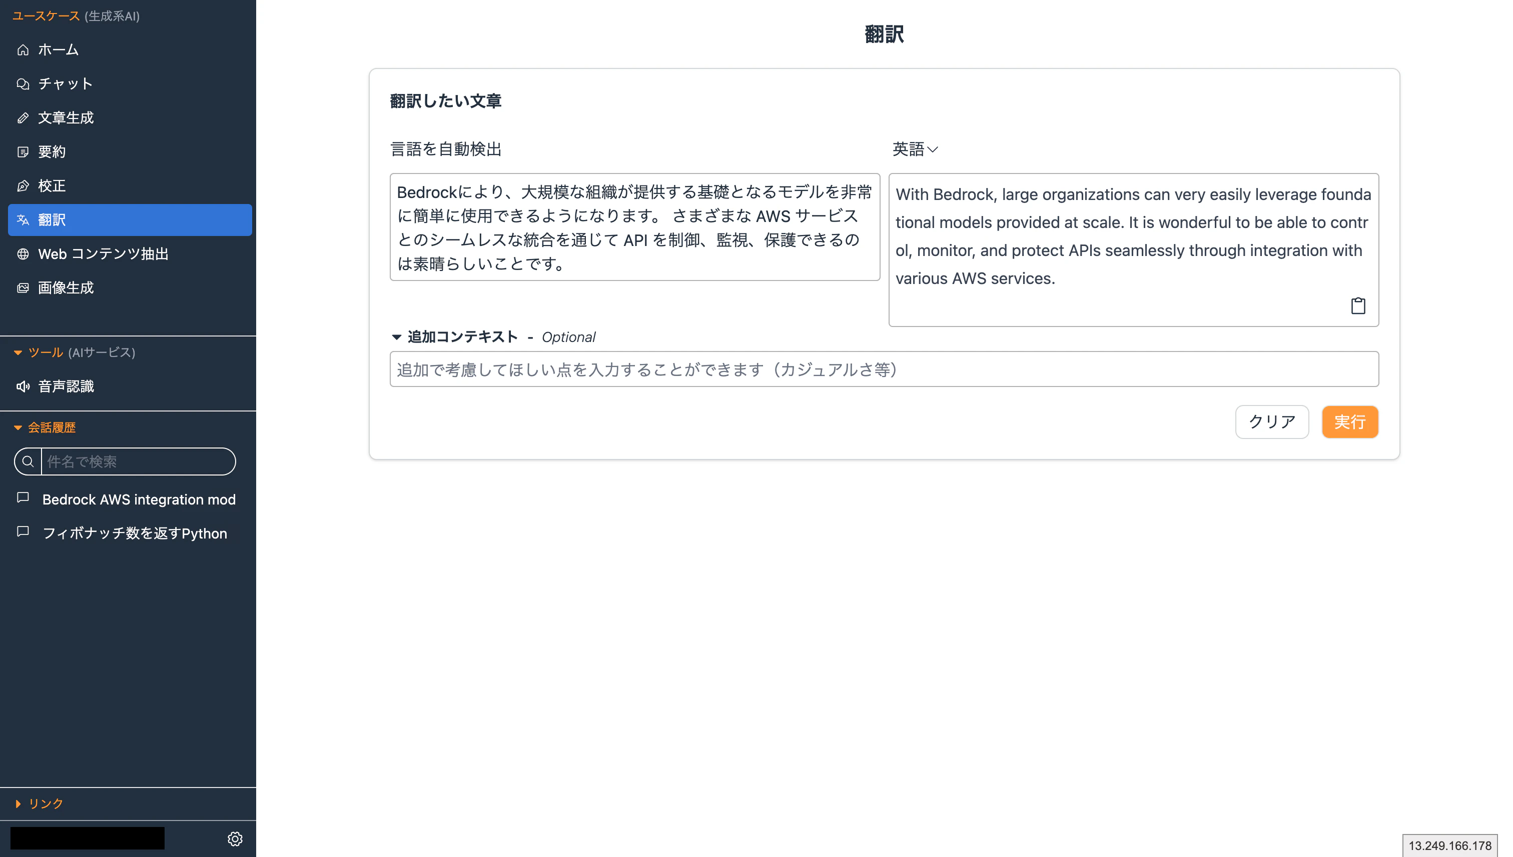Screen dimensions: 1513x857
Task: Click the pen-nib icon beside 校正
Action: [23, 186]
